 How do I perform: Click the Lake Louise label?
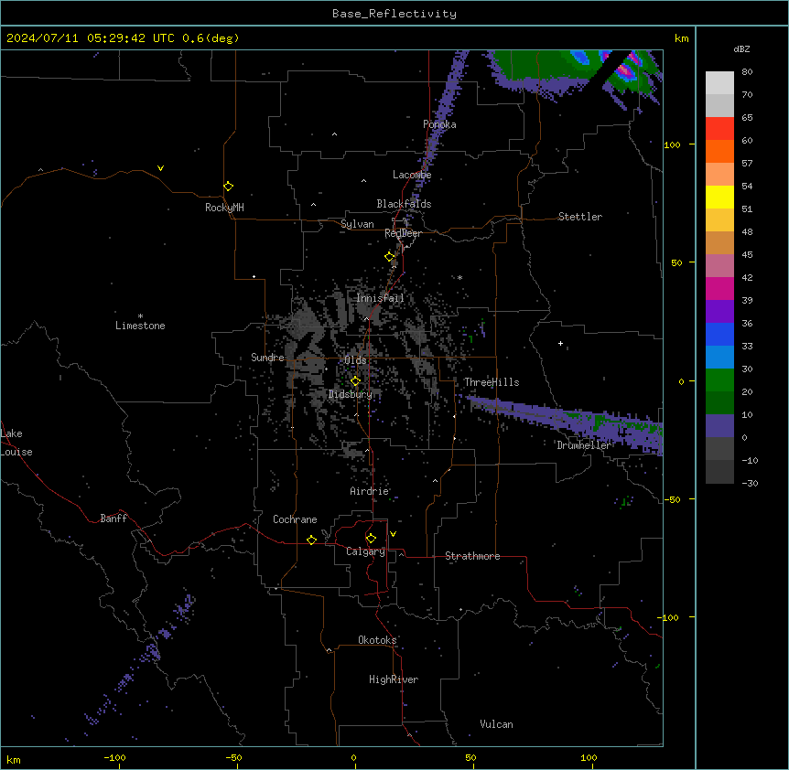(x=16, y=443)
